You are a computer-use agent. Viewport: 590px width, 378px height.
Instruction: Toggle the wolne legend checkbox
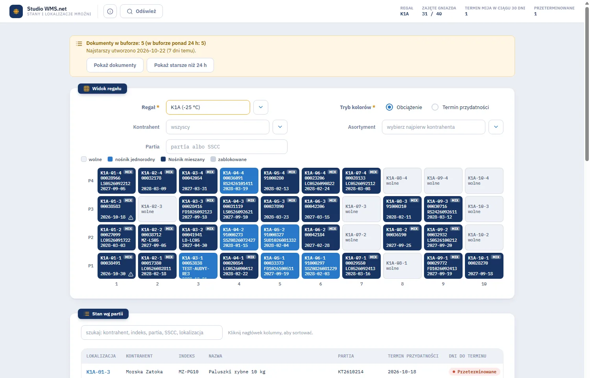[x=84, y=159]
